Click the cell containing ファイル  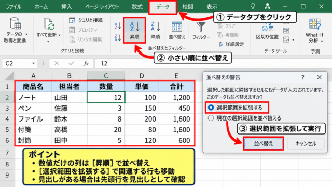33,119
